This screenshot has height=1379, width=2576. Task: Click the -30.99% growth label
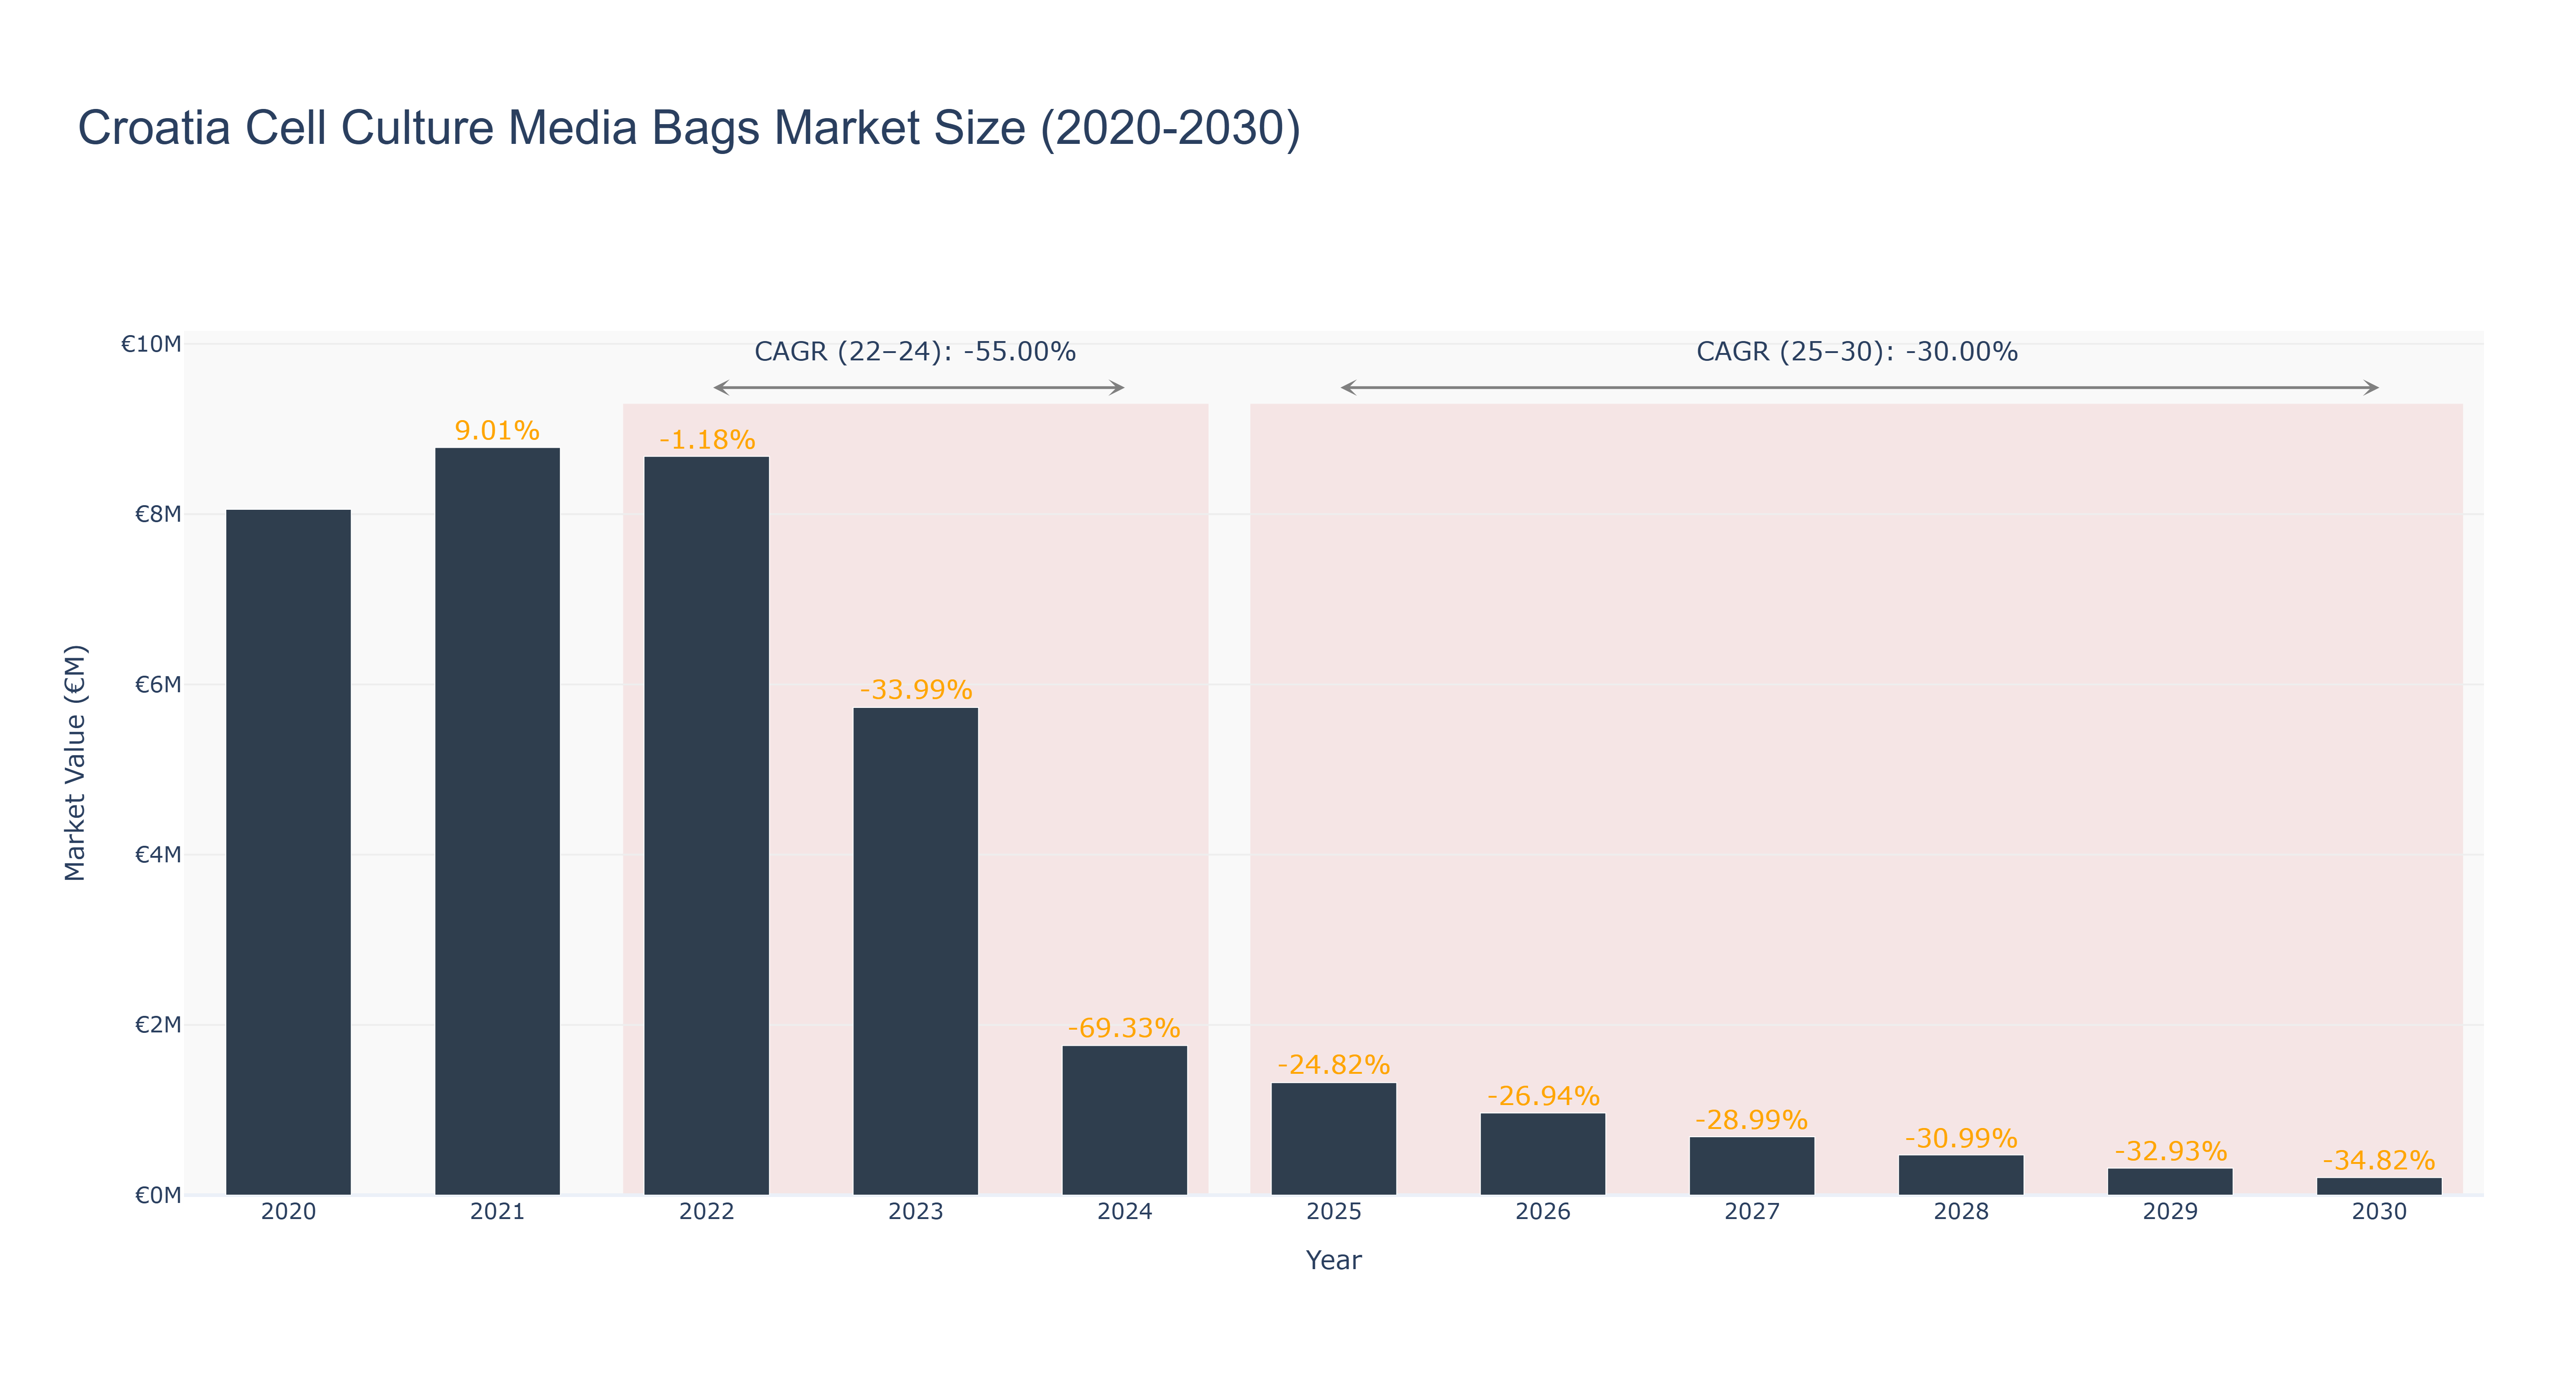click(1961, 1138)
